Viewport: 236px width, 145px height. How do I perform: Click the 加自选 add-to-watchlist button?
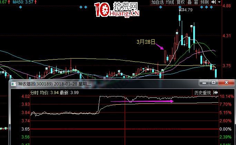(157, 2)
